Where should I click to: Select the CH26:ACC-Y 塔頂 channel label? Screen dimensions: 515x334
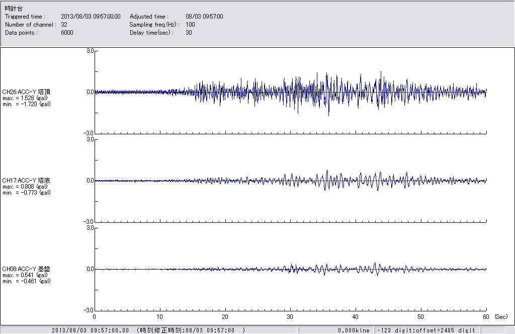[x=26, y=92]
